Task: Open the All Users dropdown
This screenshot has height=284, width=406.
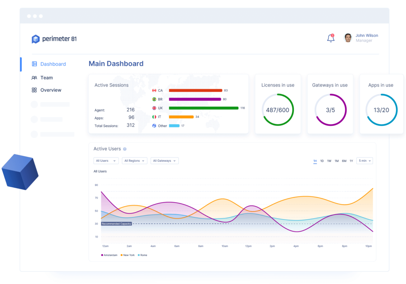Action: click(106, 161)
